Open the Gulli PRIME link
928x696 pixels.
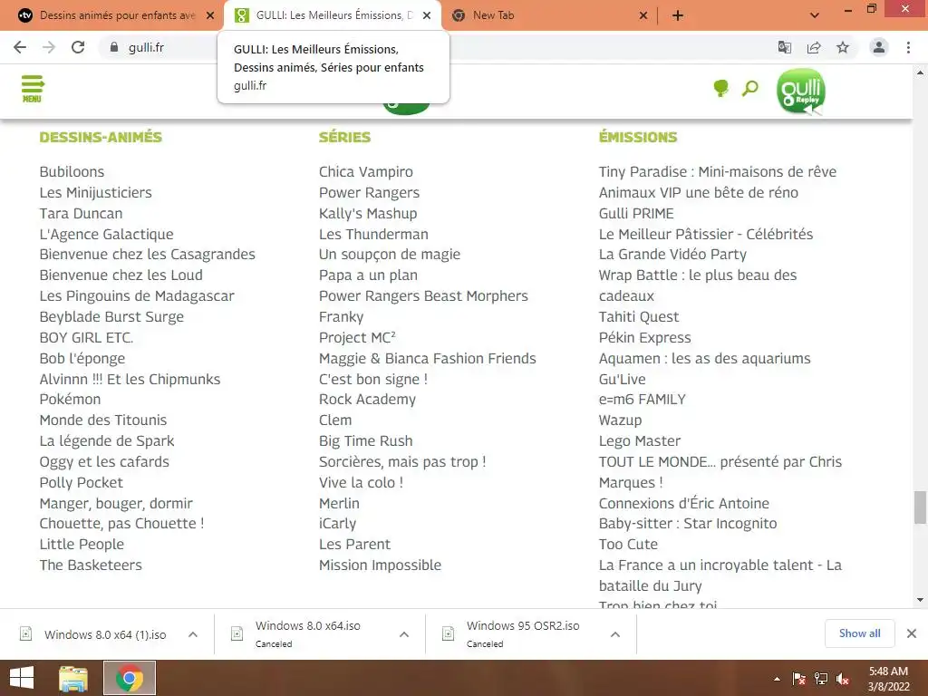click(636, 213)
